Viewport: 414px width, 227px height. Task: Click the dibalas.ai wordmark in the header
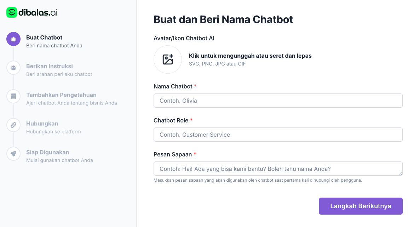[39, 12]
